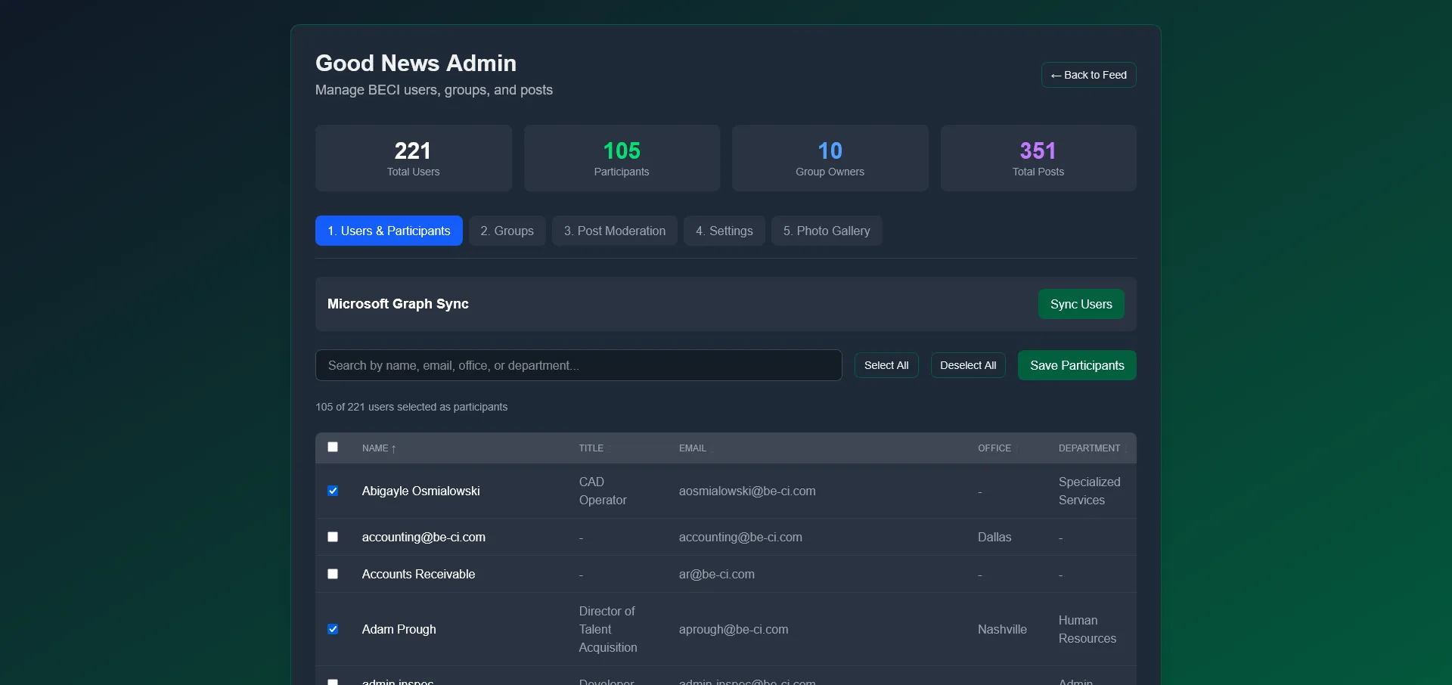The image size is (1452, 685).
Task: Open the Users & Participants tab
Action: point(389,231)
